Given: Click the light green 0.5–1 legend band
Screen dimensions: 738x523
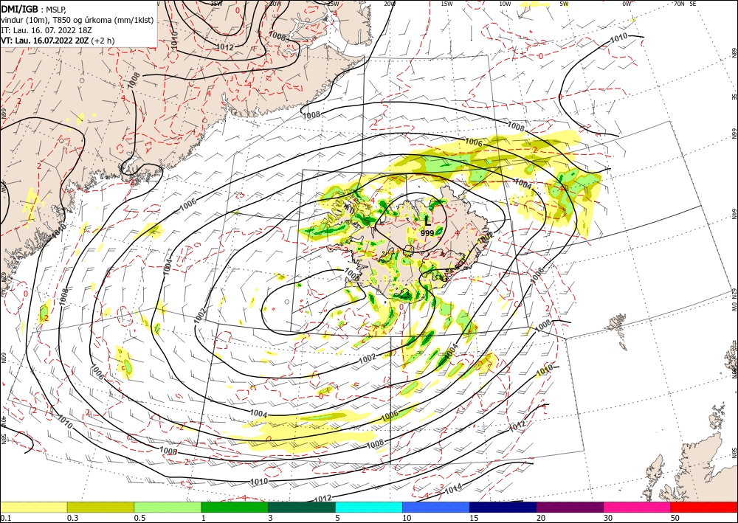Looking at the screenshot, I should [x=168, y=507].
